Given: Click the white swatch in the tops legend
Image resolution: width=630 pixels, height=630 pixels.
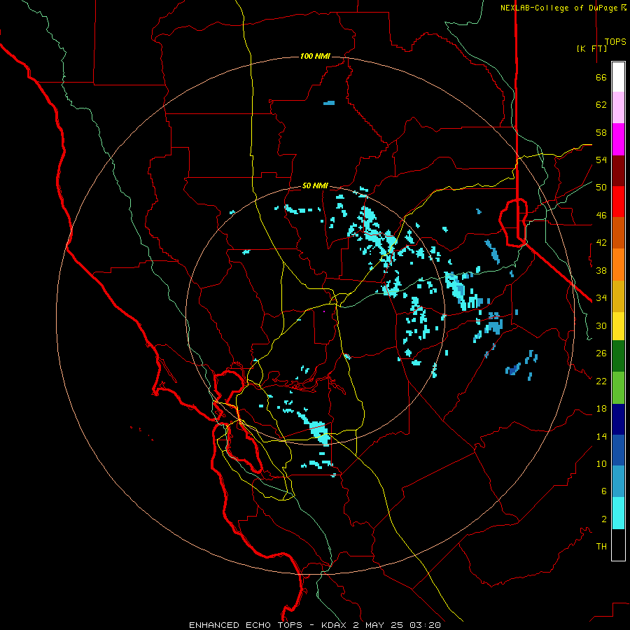Looking at the screenshot, I should click(618, 77).
